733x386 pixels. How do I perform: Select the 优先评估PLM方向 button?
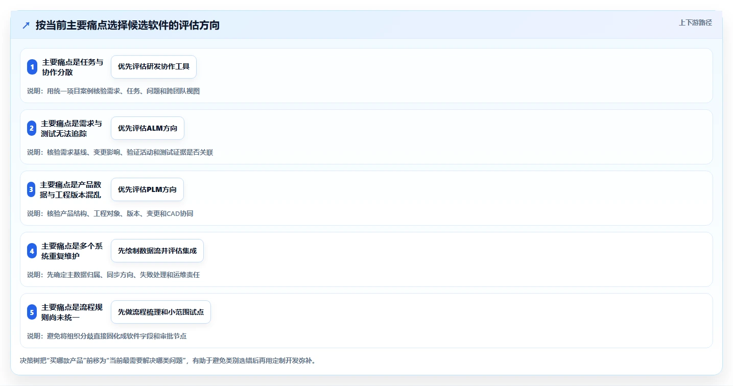(x=147, y=189)
